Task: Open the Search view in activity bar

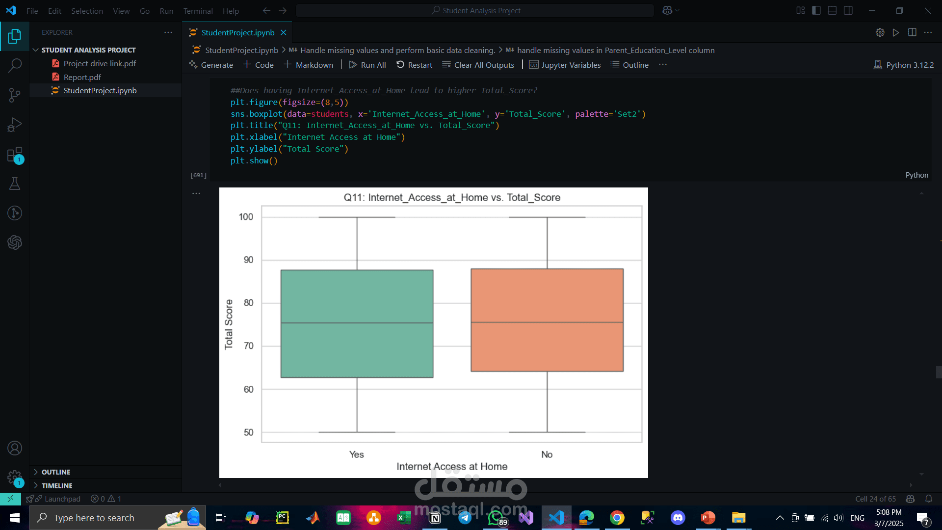Action: [x=15, y=65]
